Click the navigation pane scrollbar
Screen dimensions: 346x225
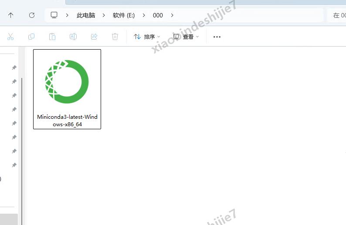(22, 151)
